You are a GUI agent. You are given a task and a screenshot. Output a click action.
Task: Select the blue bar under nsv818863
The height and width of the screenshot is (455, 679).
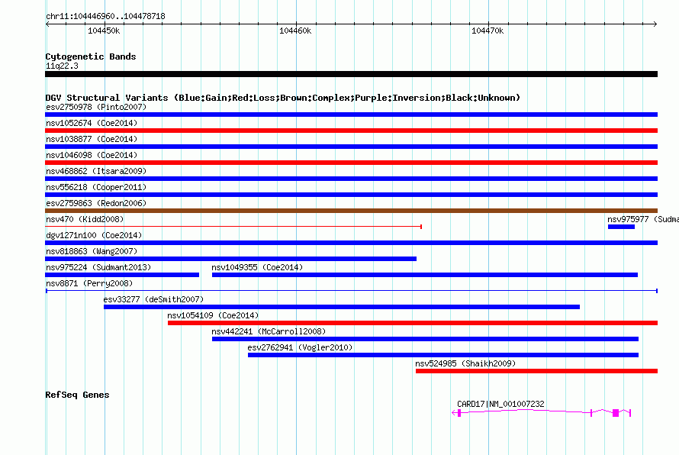coord(231,259)
